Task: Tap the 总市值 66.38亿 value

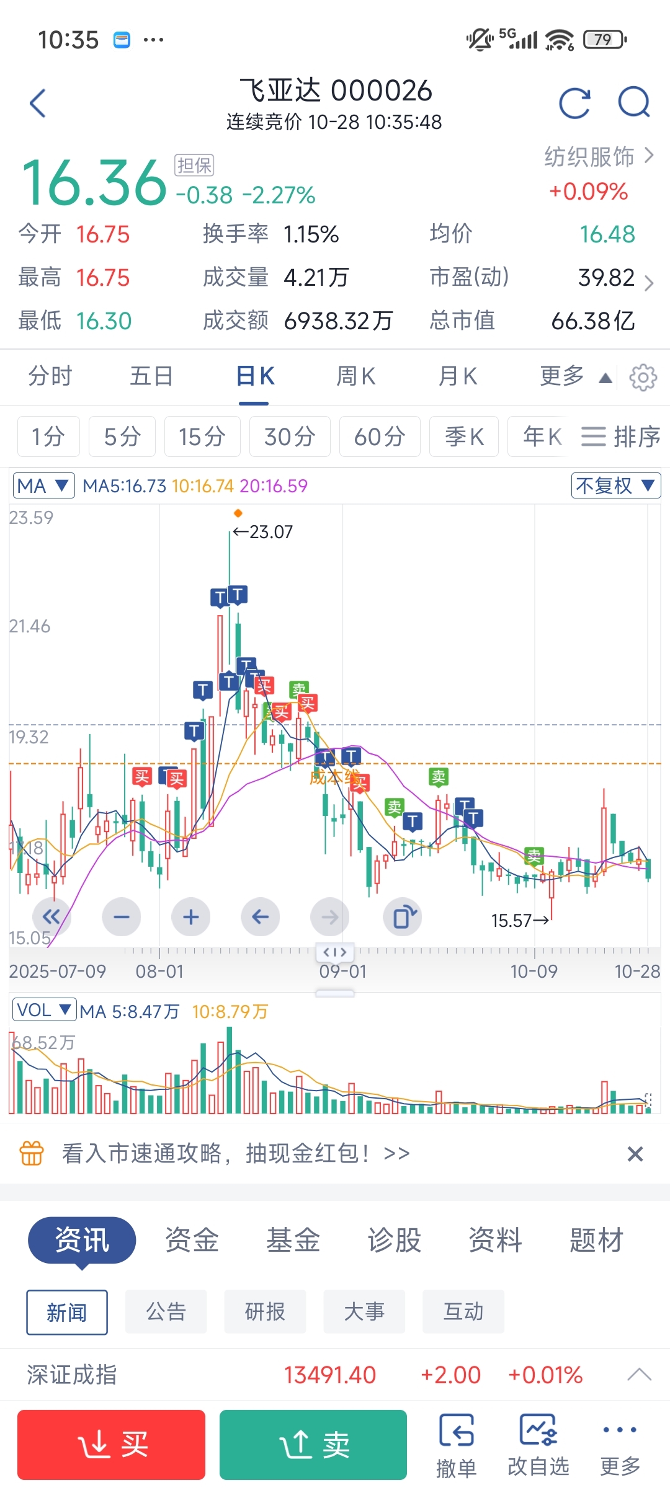Action: tap(593, 321)
